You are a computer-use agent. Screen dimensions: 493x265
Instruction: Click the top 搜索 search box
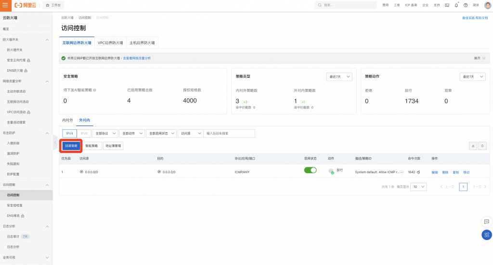click(345, 5)
